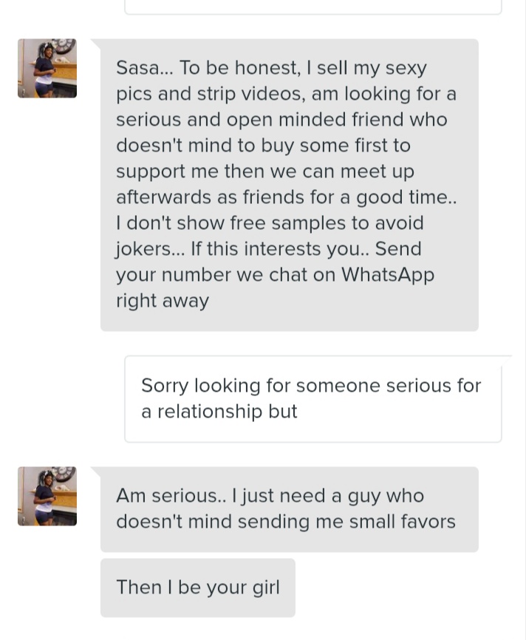Viewport: 526px width, 640px height.
Task: Click the name "Sasa..." at the message start
Action: click(143, 68)
